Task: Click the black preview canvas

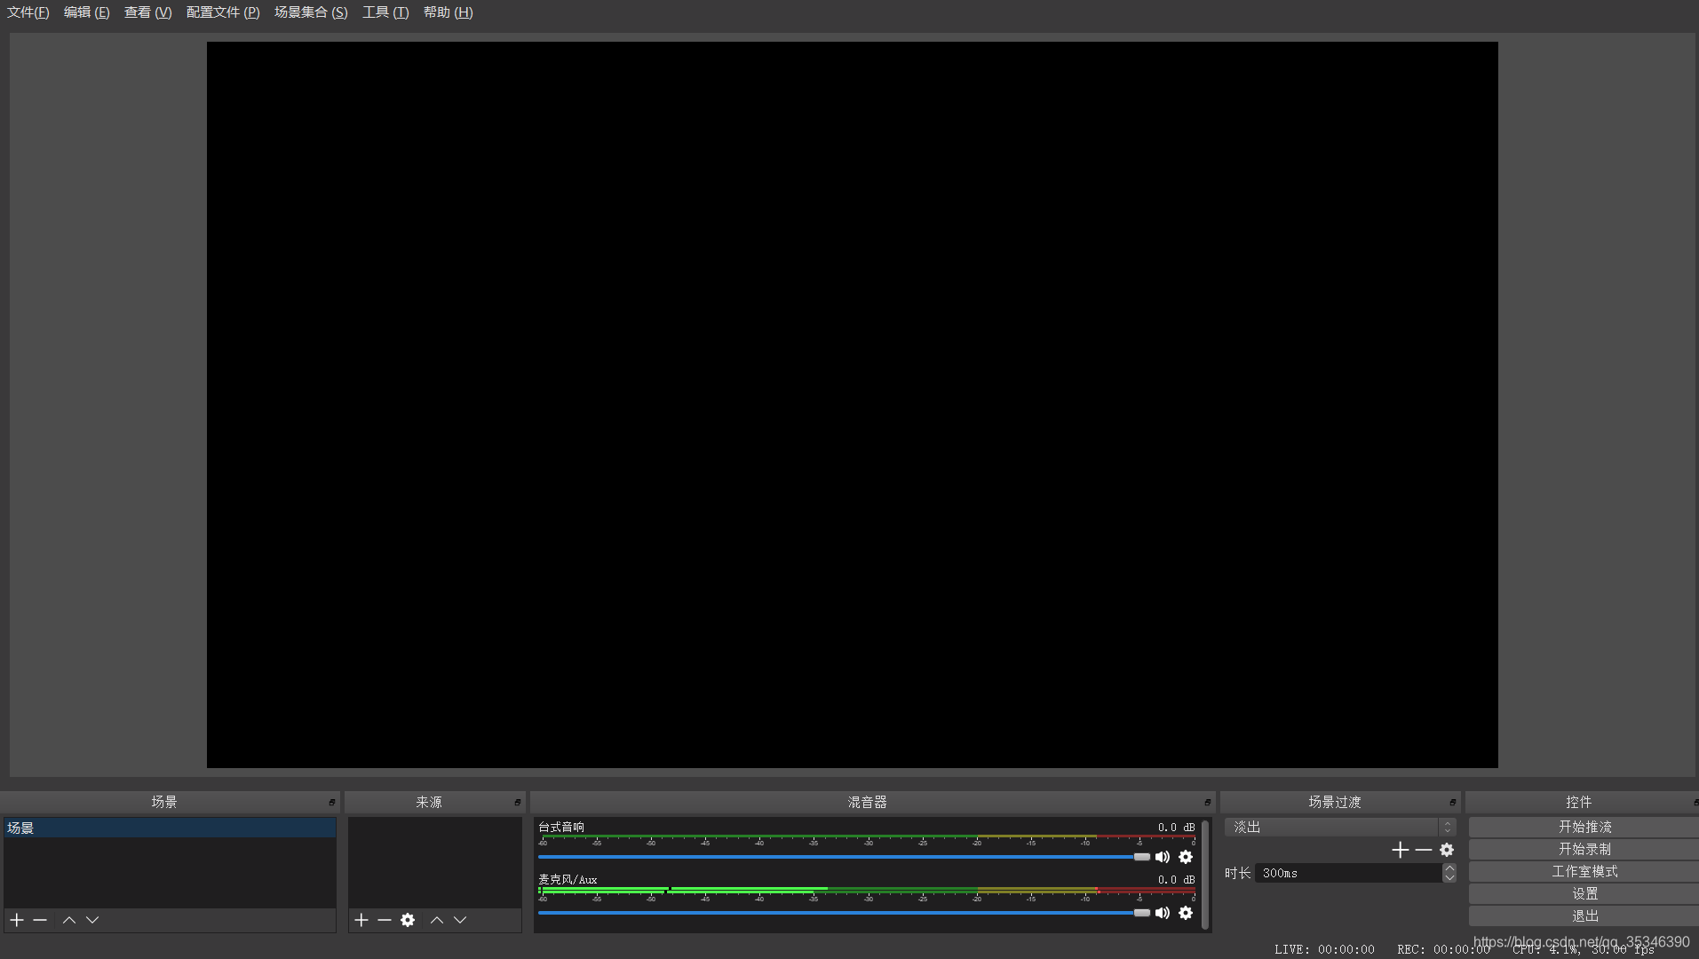Action: tap(853, 405)
